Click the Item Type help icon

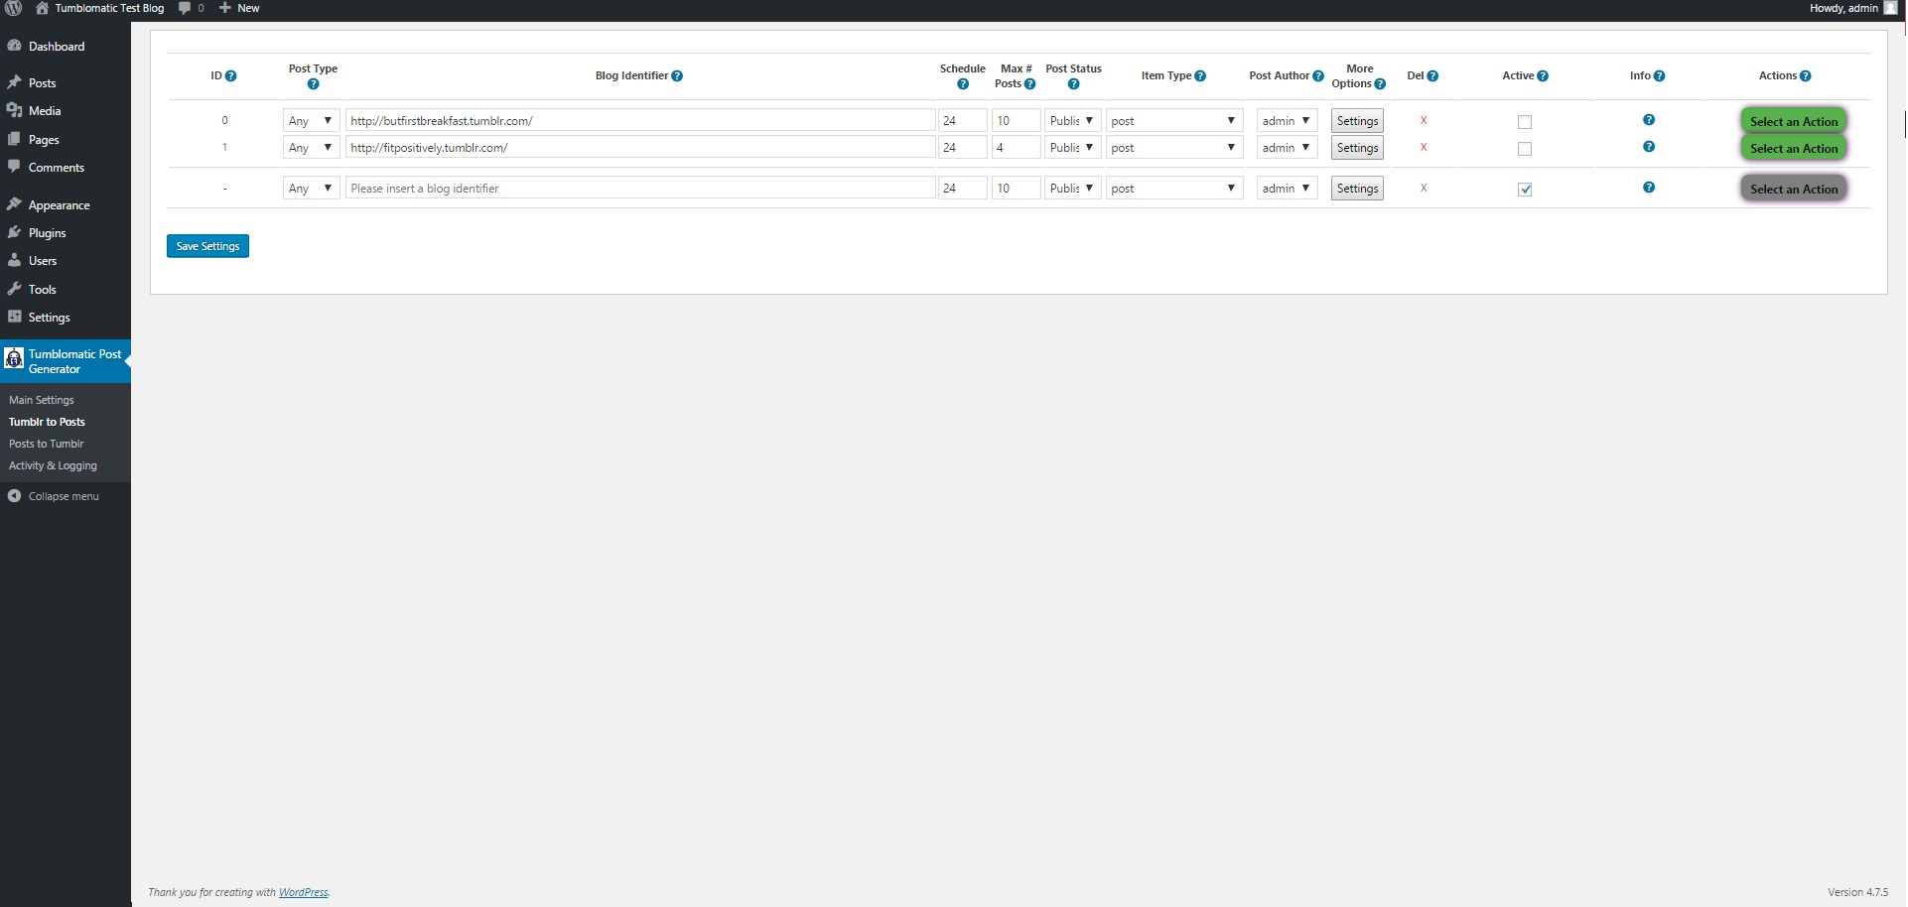tap(1200, 76)
